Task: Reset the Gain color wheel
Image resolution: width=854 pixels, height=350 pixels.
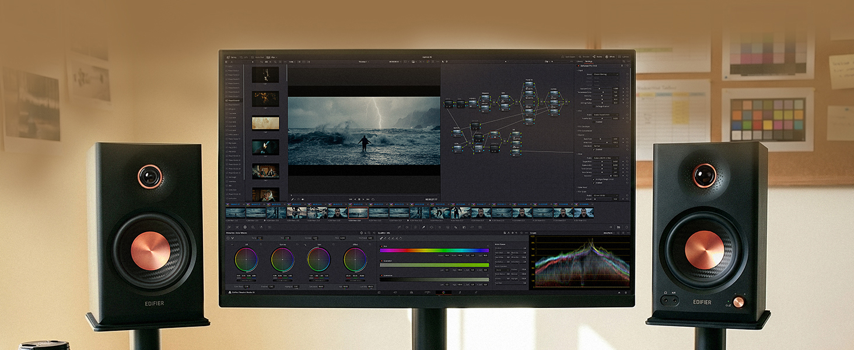Action: pyautogui.click(x=332, y=244)
